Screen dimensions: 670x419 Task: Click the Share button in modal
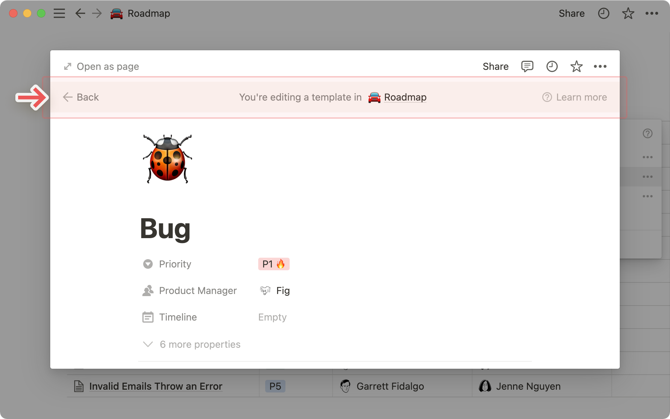[x=496, y=67]
